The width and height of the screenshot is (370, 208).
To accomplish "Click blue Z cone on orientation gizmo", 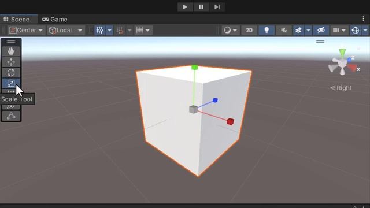I will coord(349,60).
